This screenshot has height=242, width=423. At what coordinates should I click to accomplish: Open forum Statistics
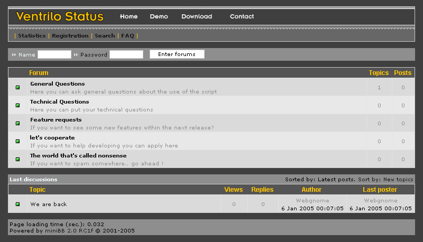point(32,35)
